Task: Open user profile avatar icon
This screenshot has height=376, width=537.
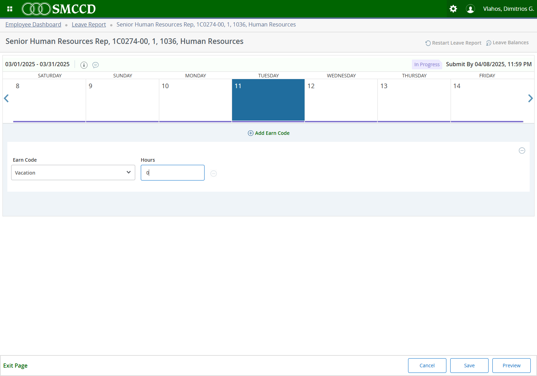Action: click(x=470, y=9)
